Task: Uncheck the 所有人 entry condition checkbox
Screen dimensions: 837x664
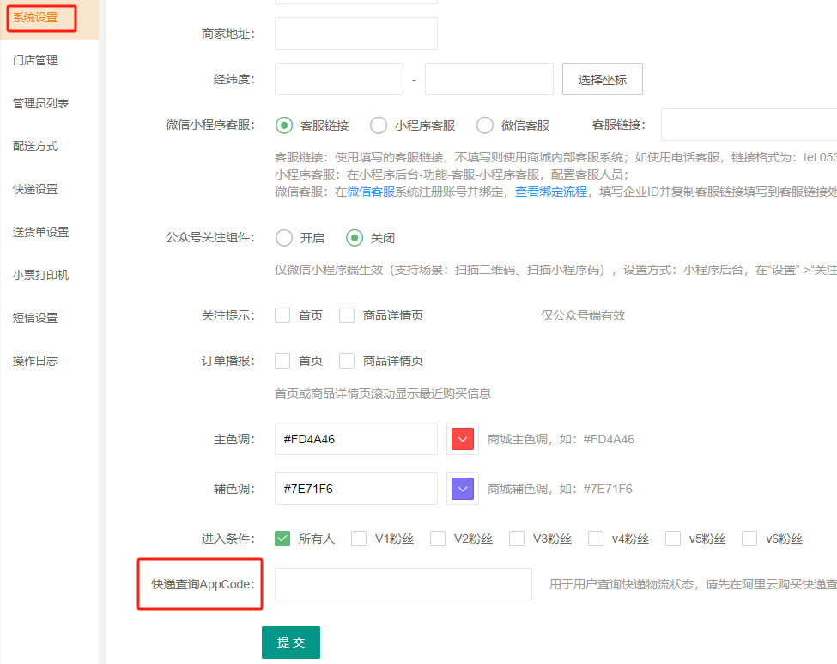Action: point(282,539)
